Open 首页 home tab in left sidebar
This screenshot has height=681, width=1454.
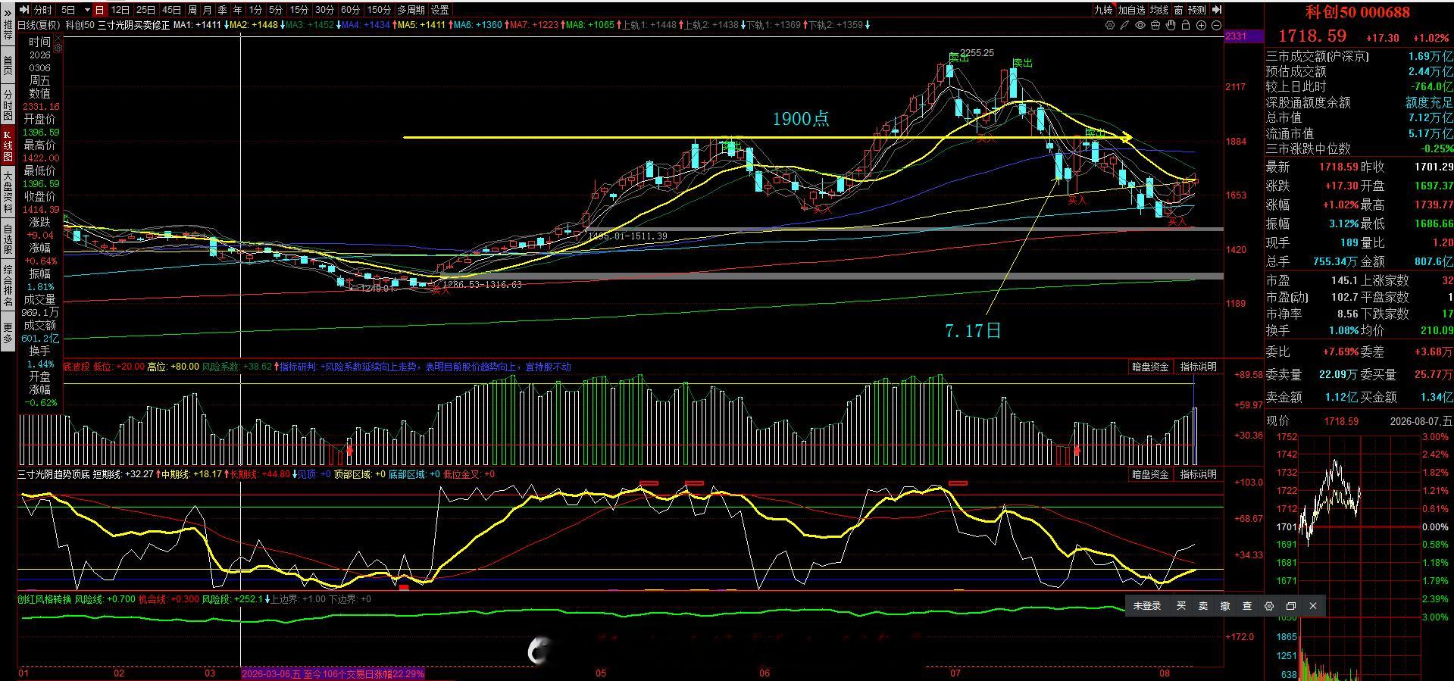tap(8, 66)
